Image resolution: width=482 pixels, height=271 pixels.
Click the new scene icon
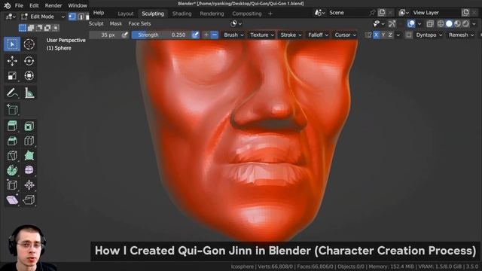382,13
